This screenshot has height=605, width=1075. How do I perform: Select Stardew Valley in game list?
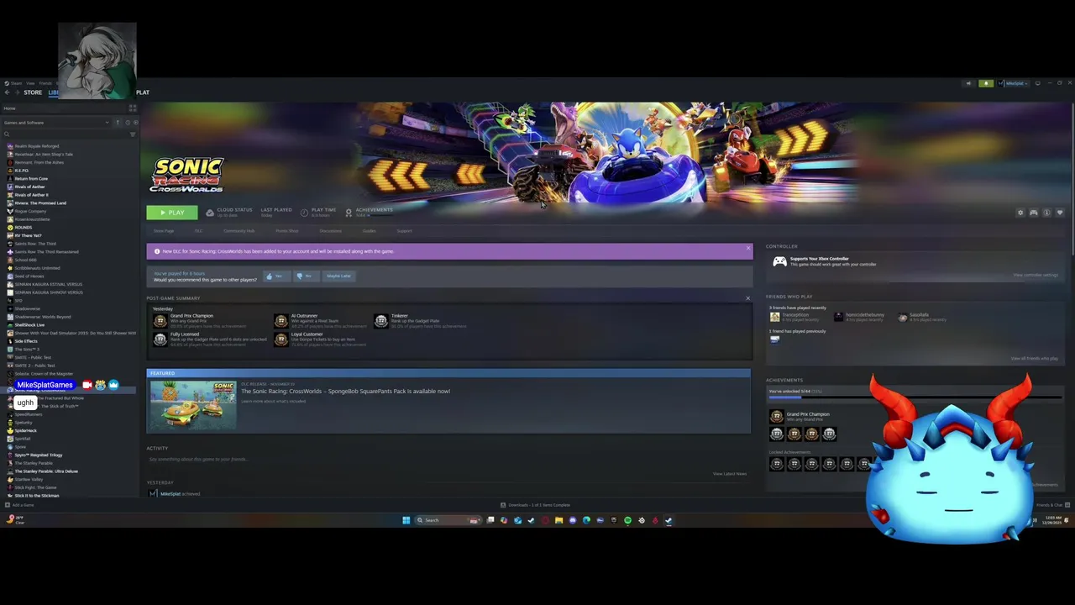(28, 479)
